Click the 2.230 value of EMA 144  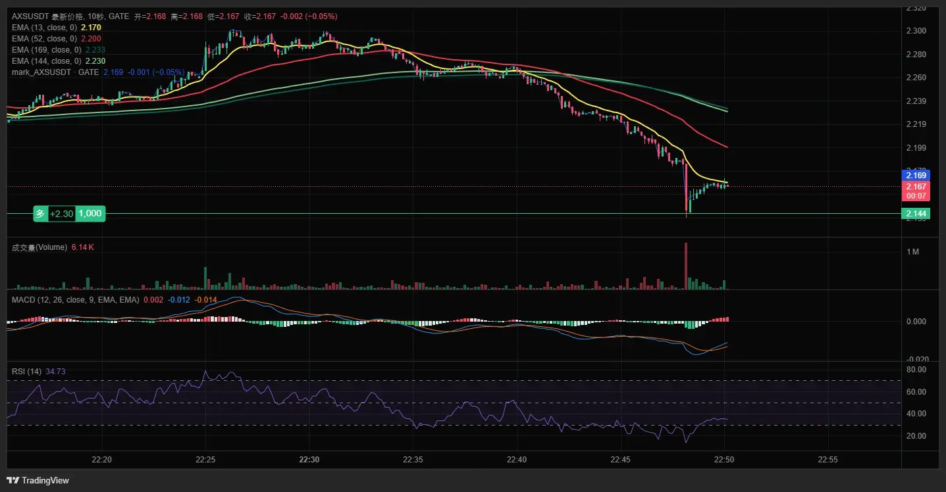click(95, 61)
